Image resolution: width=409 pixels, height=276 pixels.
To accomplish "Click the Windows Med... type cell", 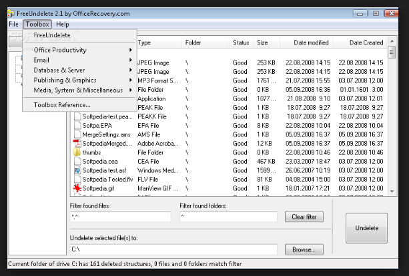I will tap(158, 170).
